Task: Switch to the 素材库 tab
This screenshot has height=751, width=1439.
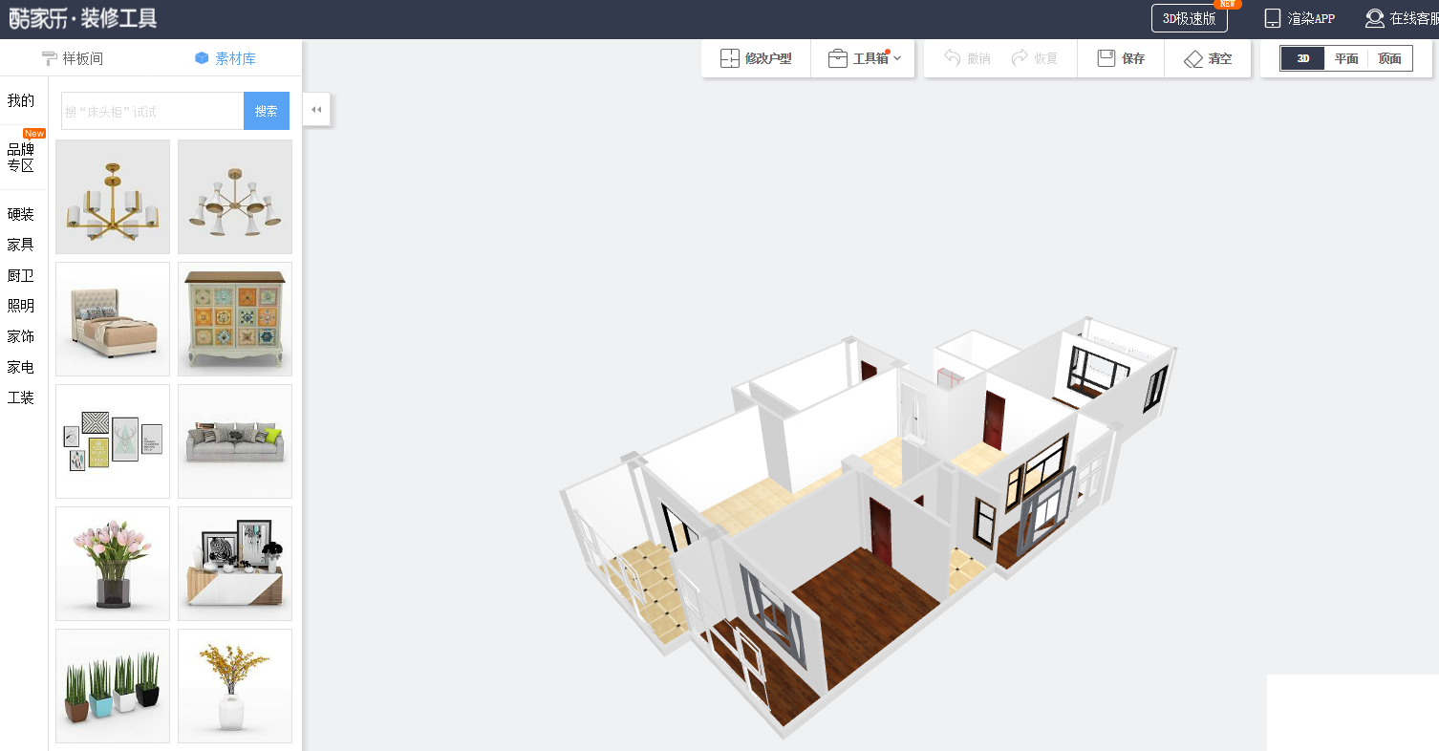Action: [x=226, y=58]
